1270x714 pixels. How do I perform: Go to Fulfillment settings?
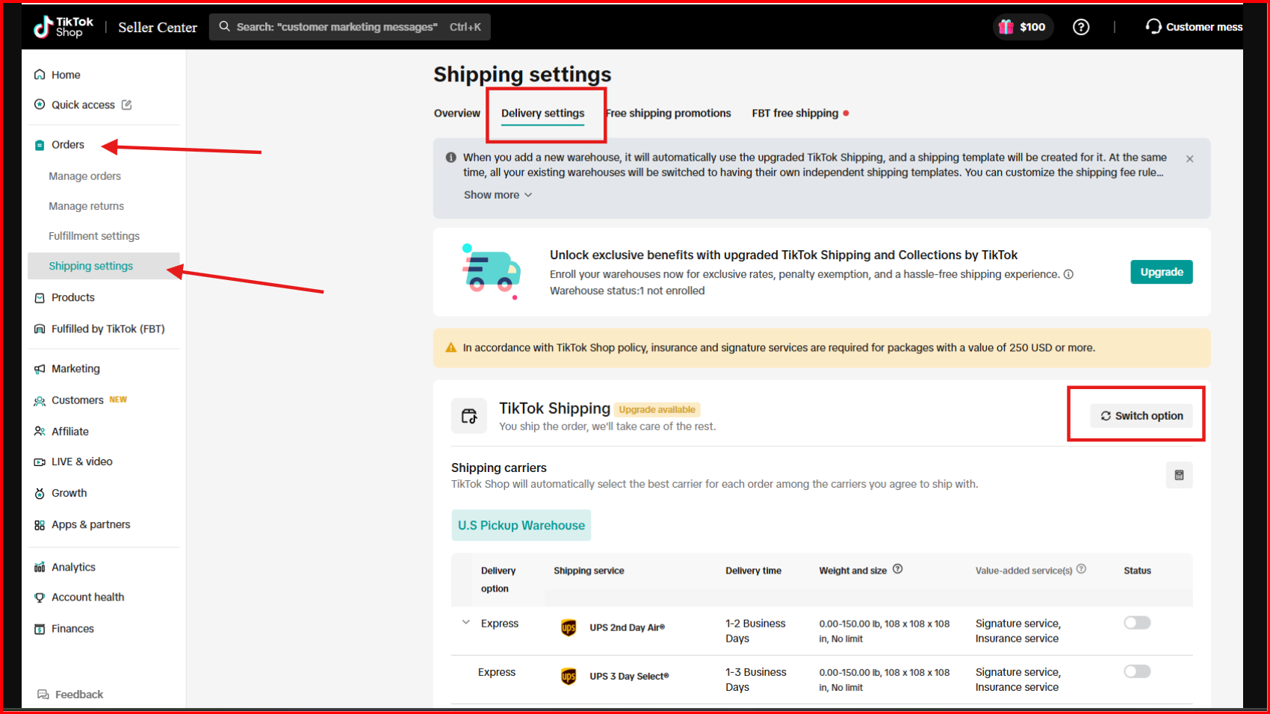coord(94,236)
